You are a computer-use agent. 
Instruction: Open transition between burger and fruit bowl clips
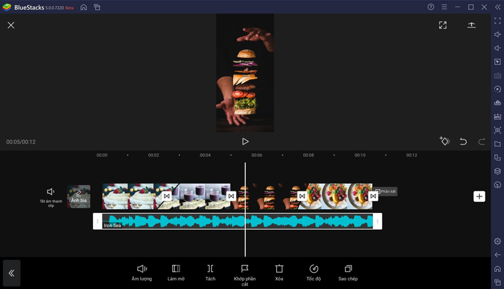coord(302,196)
